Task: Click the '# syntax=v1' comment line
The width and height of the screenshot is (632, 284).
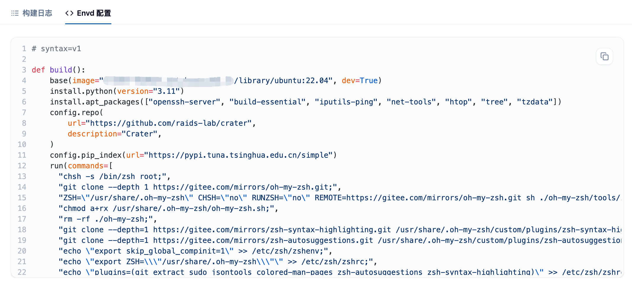Action: 57,49
